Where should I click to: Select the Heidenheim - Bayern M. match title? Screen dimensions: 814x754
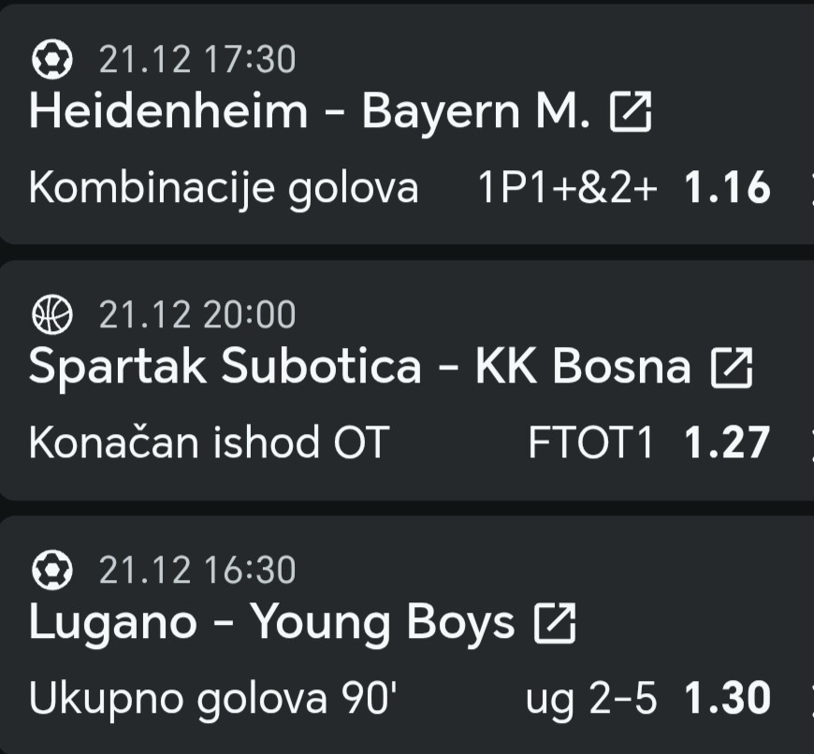click(310, 112)
